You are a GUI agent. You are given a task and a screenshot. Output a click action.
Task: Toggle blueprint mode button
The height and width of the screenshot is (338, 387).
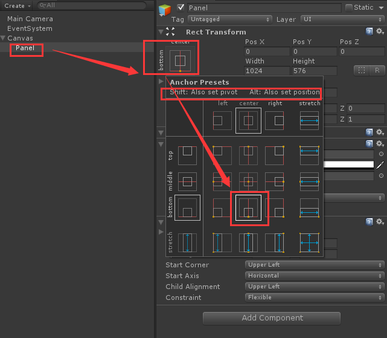tap(362, 71)
